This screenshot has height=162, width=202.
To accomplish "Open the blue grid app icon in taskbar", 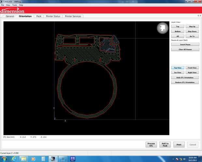I will coord(73,159).
